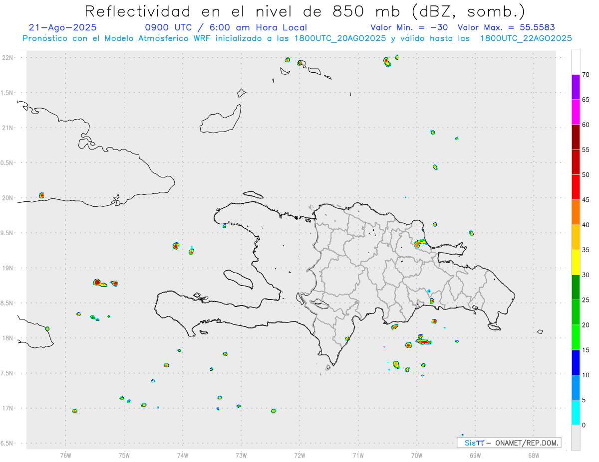
Task: Click the valid-until time '1800UTC_22AGO2025'
Action: (526, 38)
